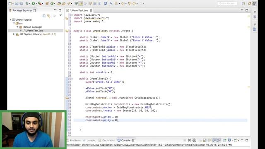Click the warning marker on line 6
Viewport: 265px width, 149px height.
pos(67,31)
